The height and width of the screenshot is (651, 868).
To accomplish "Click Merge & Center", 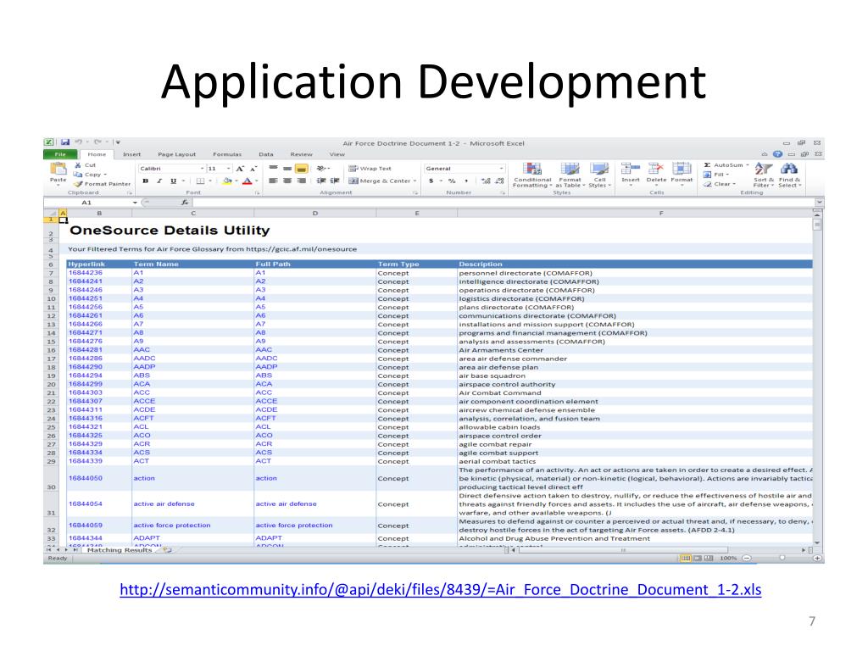I will (381, 181).
